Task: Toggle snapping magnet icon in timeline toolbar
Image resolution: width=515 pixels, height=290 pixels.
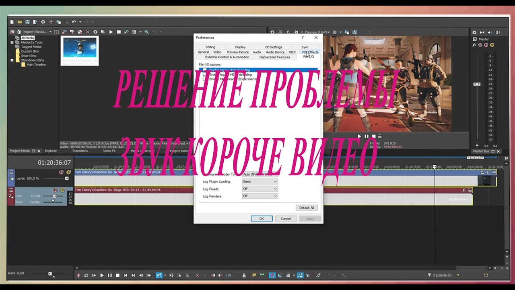Action: (x=272, y=275)
